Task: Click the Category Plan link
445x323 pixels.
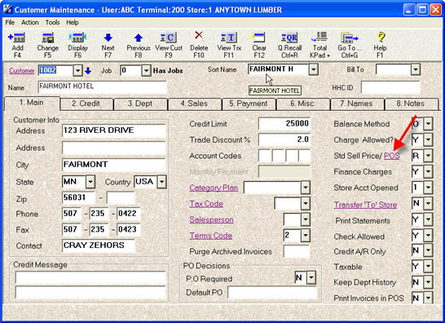Action: pyautogui.click(x=214, y=188)
